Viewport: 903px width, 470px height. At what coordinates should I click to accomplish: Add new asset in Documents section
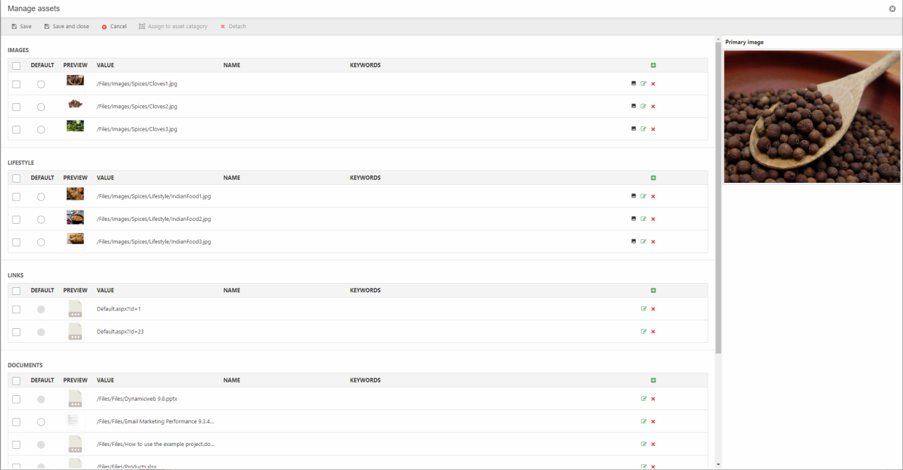pyautogui.click(x=653, y=380)
